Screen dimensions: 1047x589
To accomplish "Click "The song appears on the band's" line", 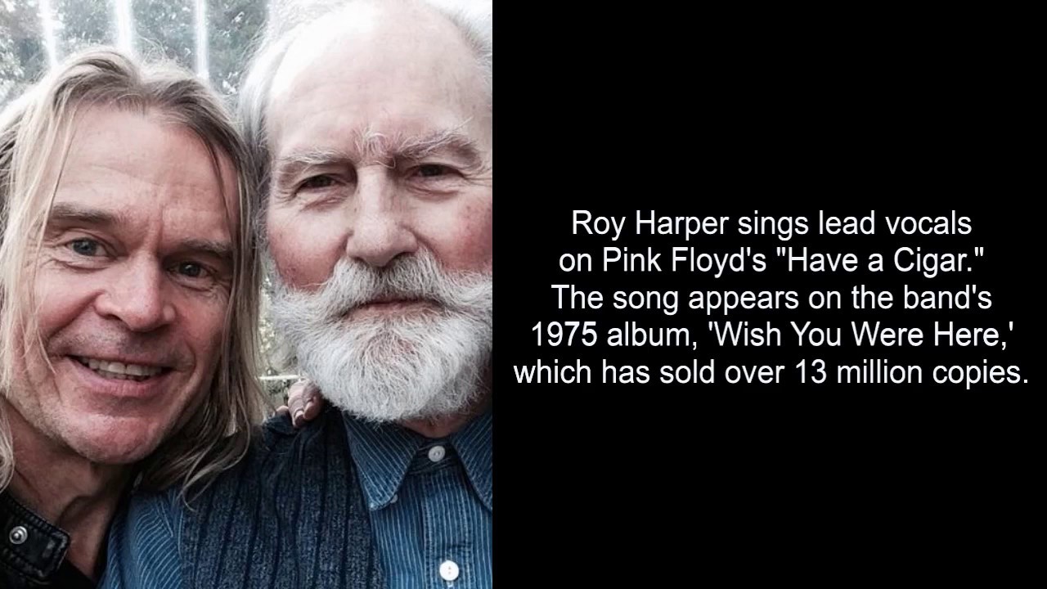I will pos(771,298).
